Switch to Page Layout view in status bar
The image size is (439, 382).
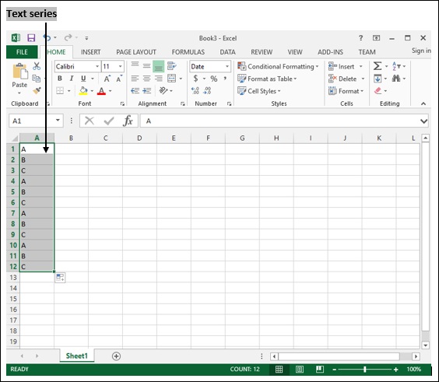[x=300, y=370]
